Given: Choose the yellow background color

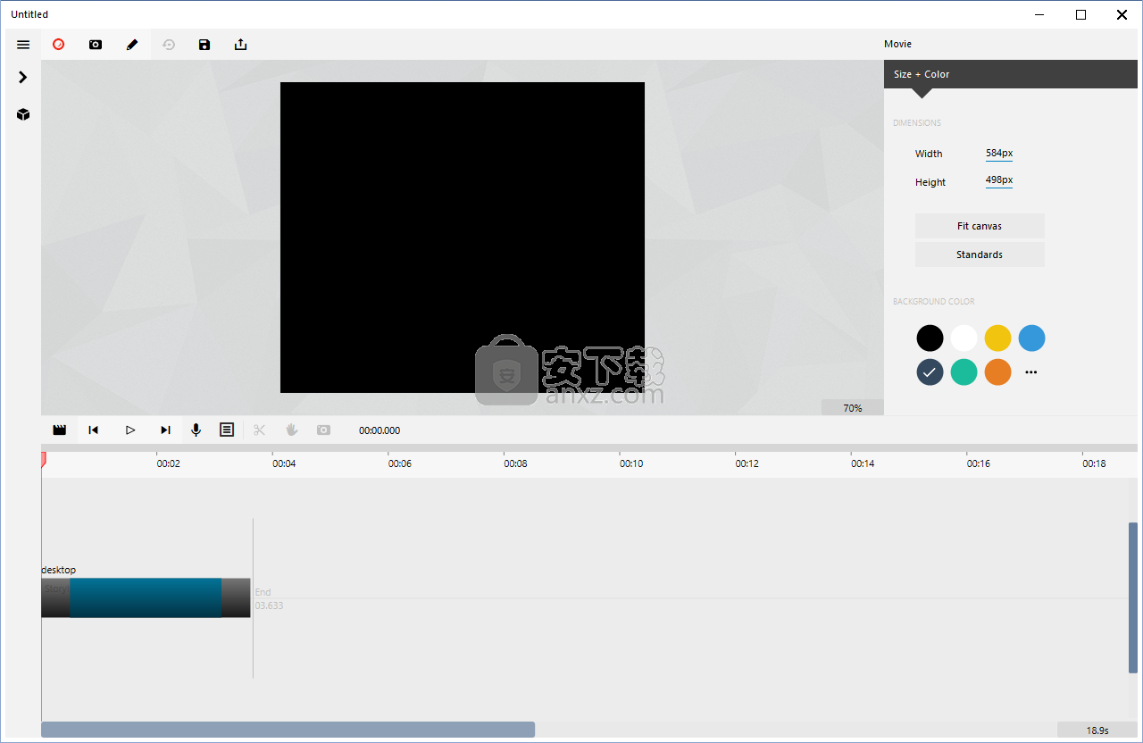Looking at the screenshot, I should [x=997, y=338].
